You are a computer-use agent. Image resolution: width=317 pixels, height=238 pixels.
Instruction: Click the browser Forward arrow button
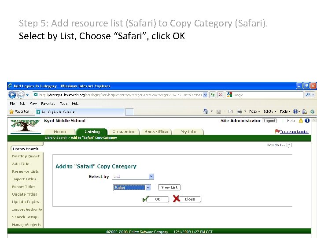point(21,95)
